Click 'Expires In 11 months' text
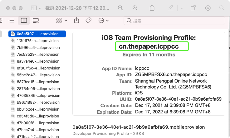Image resolution: width=230 pixels, height=138 pixels. click(149, 55)
